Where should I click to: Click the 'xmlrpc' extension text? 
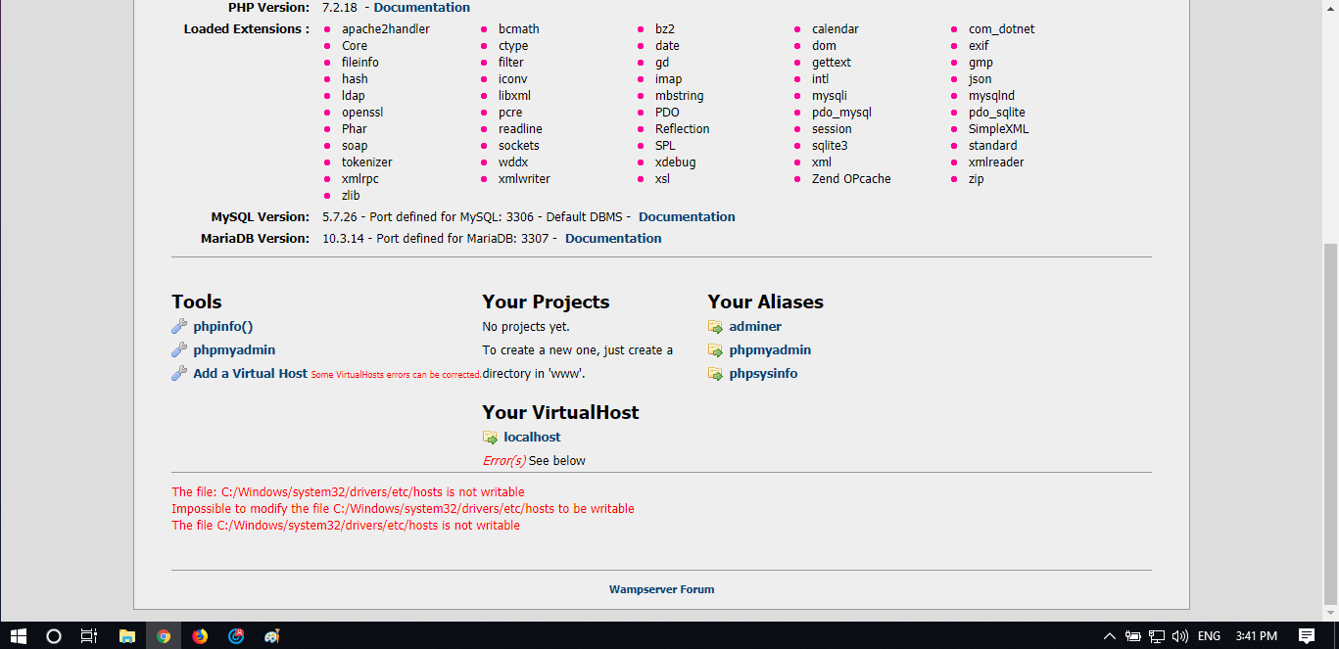point(360,179)
